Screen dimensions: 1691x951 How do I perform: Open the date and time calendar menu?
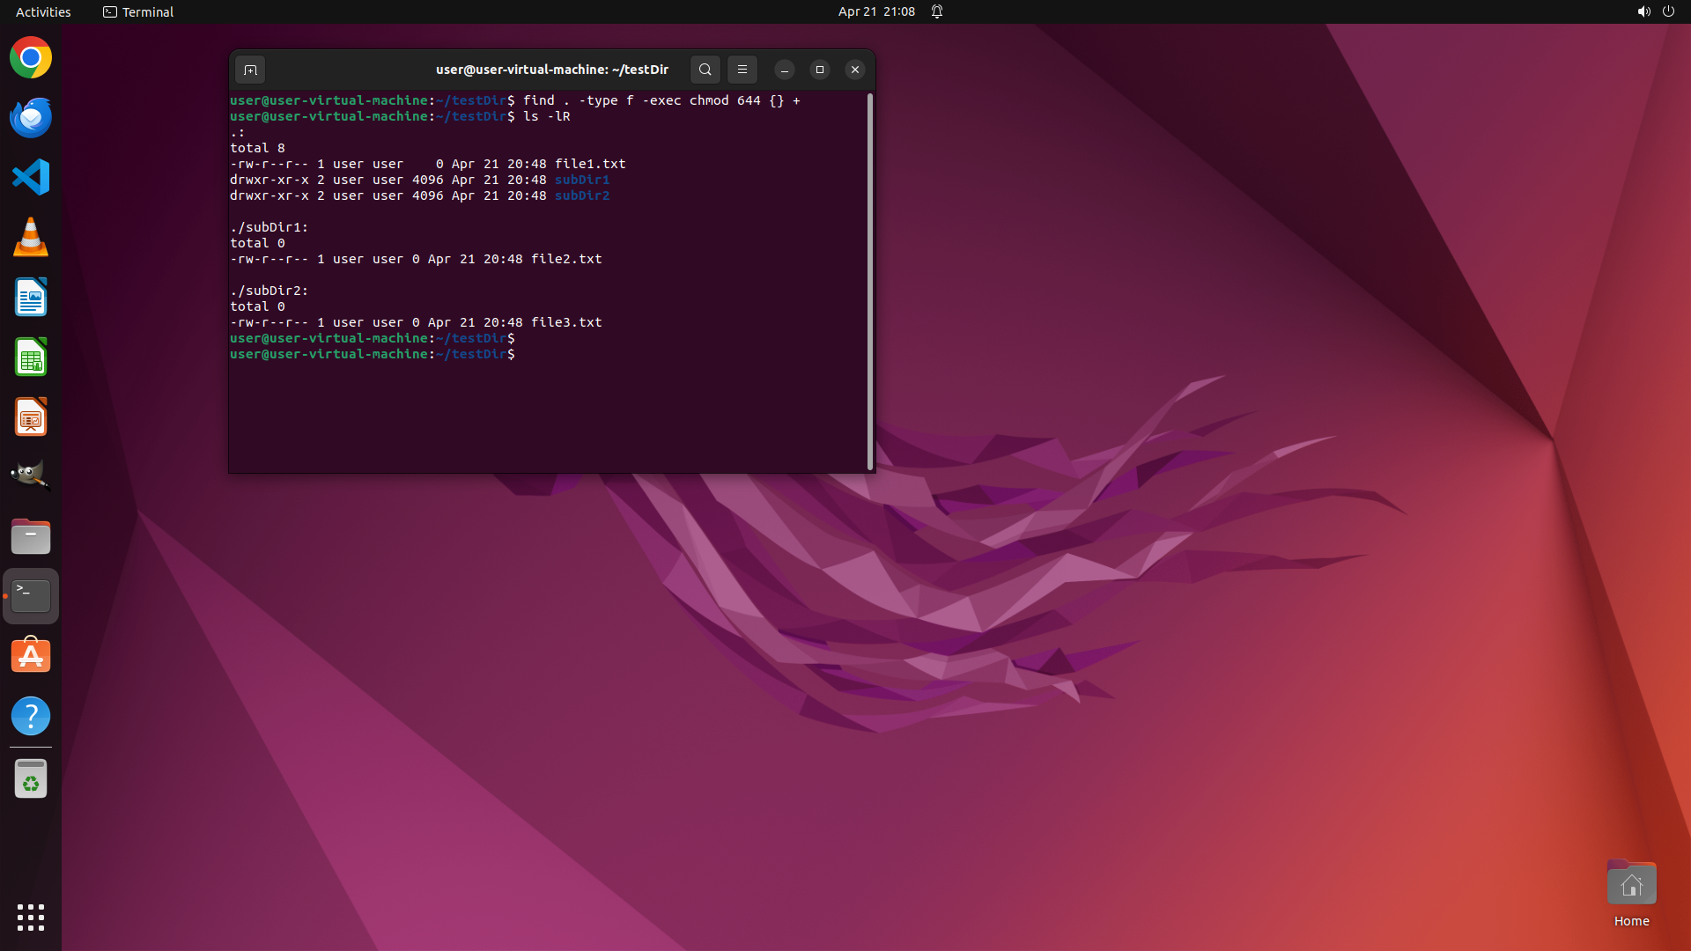(875, 11)
